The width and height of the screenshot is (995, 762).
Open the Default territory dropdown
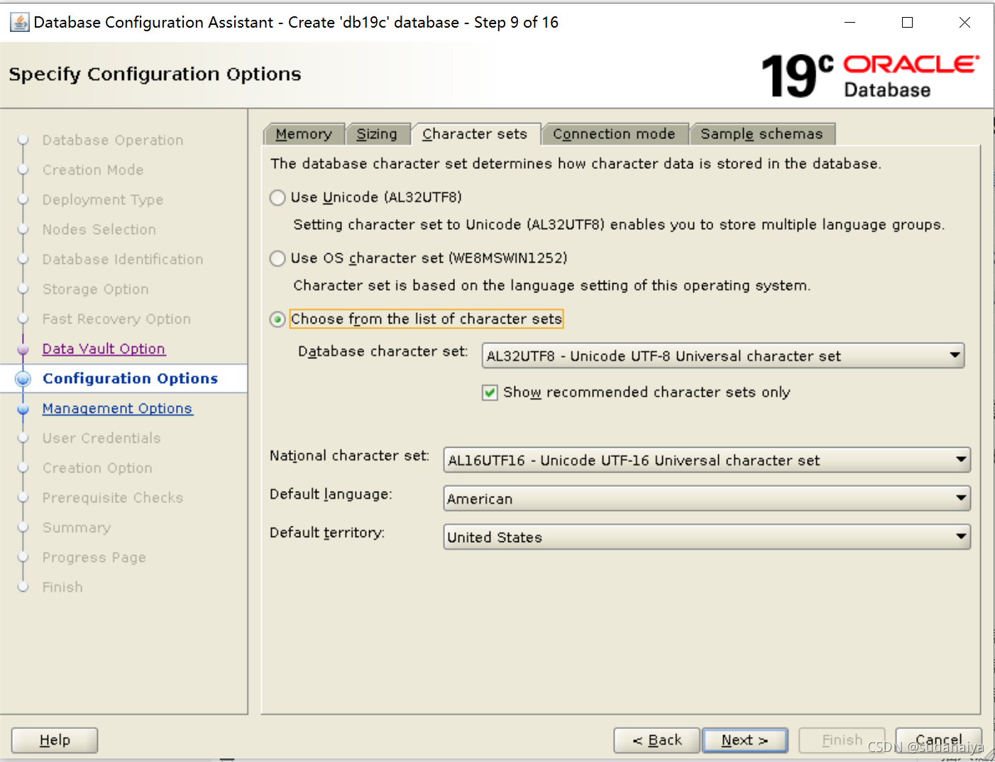(707, 536)
